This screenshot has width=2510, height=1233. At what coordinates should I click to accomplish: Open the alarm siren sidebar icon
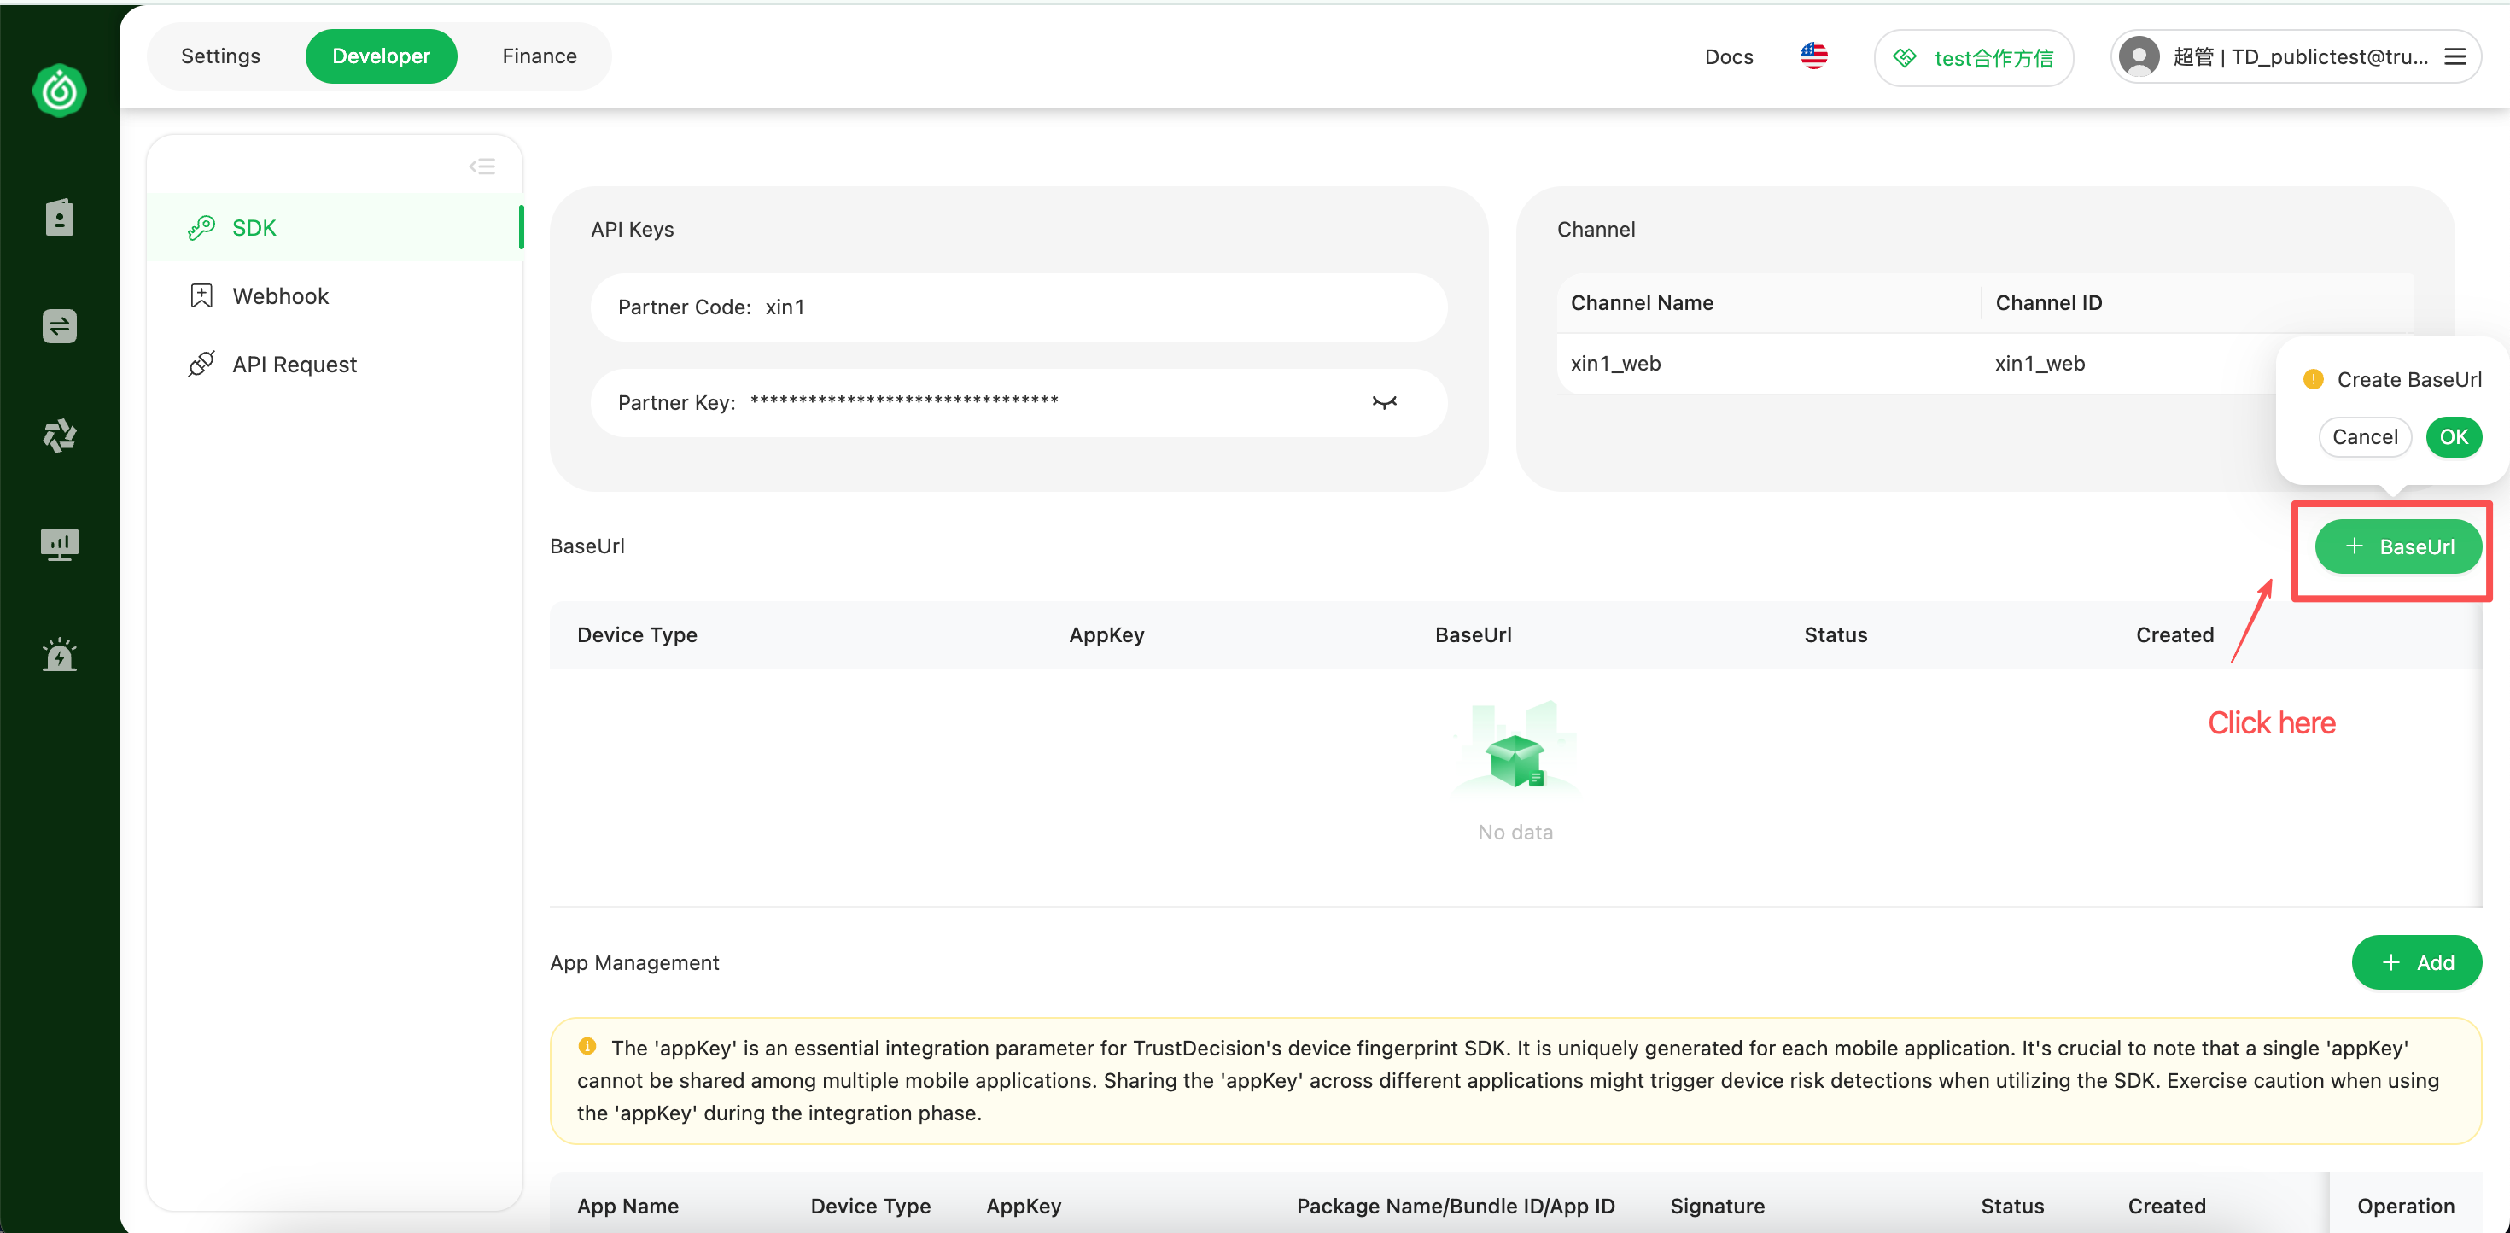(60, 654)
